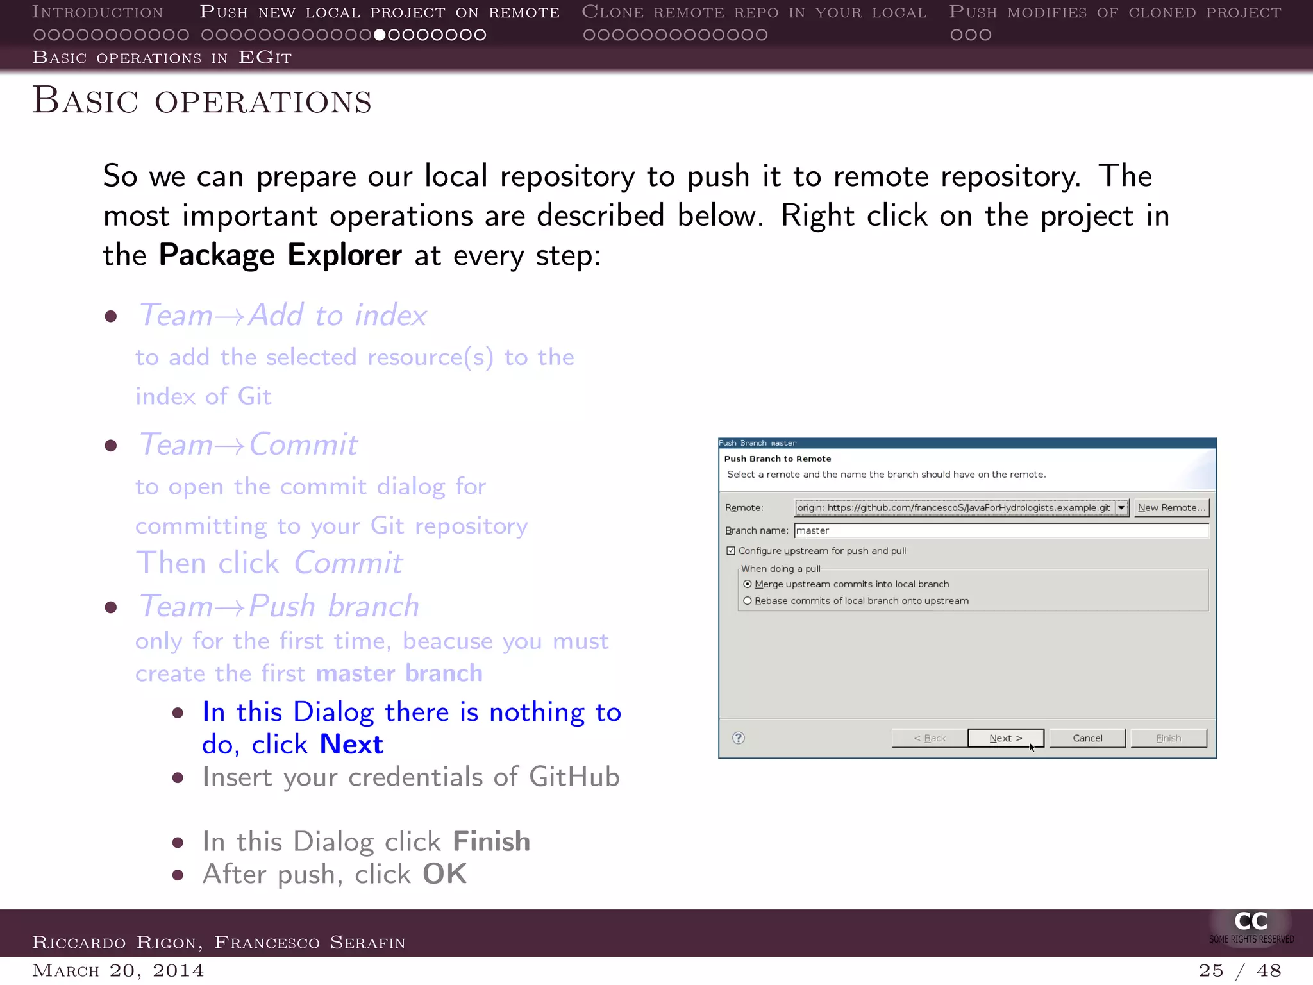This screenshot has height=985, width=1313.
Task: Click the authors Riccardo Rigon, Francesco Serafin
Action: pyautogui.click(x=219, y=943)
